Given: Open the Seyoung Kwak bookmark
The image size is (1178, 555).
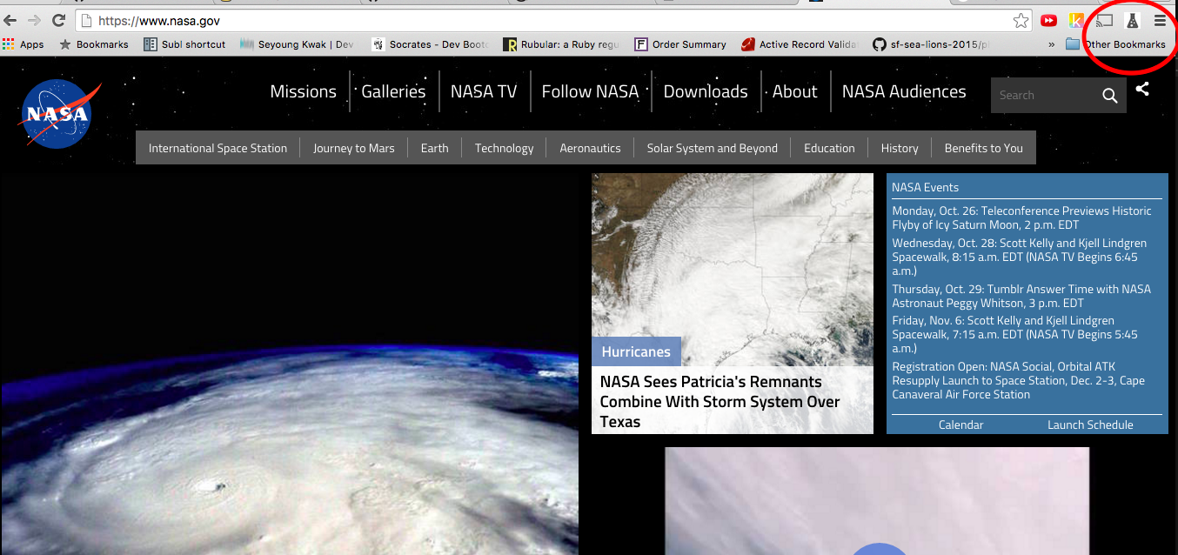Looking at the screenshot, I should (x=298, y=44).
